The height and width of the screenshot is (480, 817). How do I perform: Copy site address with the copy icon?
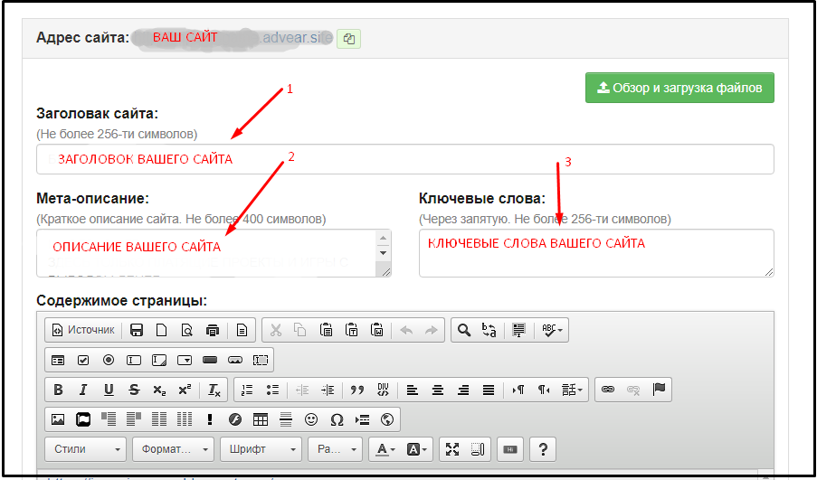point(349,39)
